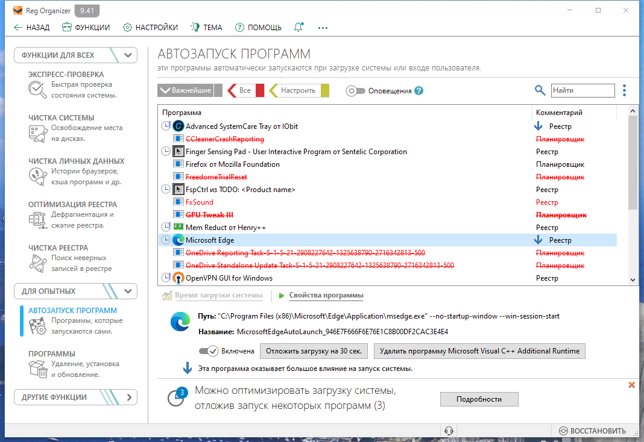The height and width of the screenshot is (442, 644).
Task: Click the help question mark beside Оповещения
Action: (x=418, y=90)
